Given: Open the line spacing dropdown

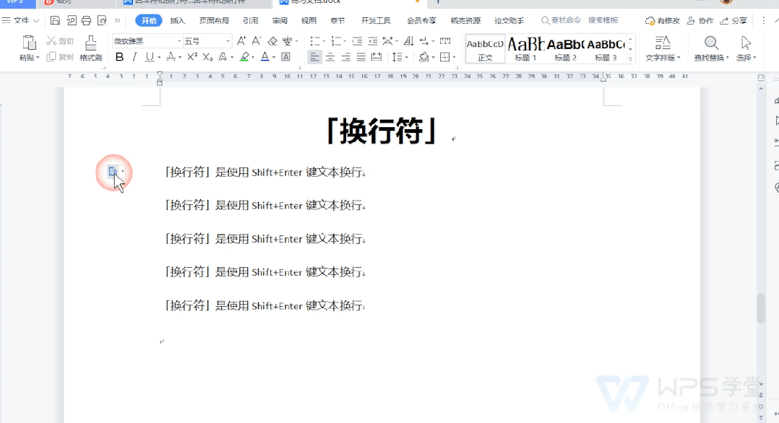Looking at the screenshot, I should click(x=400, y=57).
